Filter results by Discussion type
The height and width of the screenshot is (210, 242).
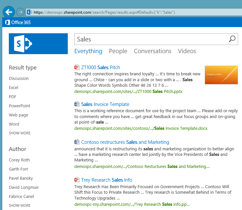coord(19,79)
